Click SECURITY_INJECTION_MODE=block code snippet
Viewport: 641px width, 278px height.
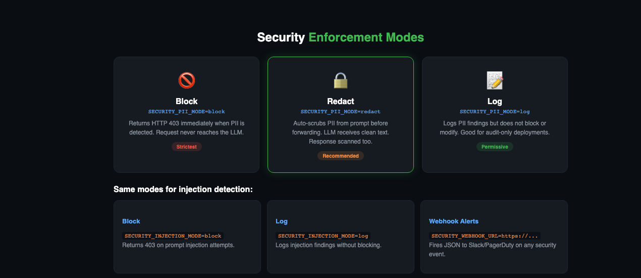coord(173,236)
